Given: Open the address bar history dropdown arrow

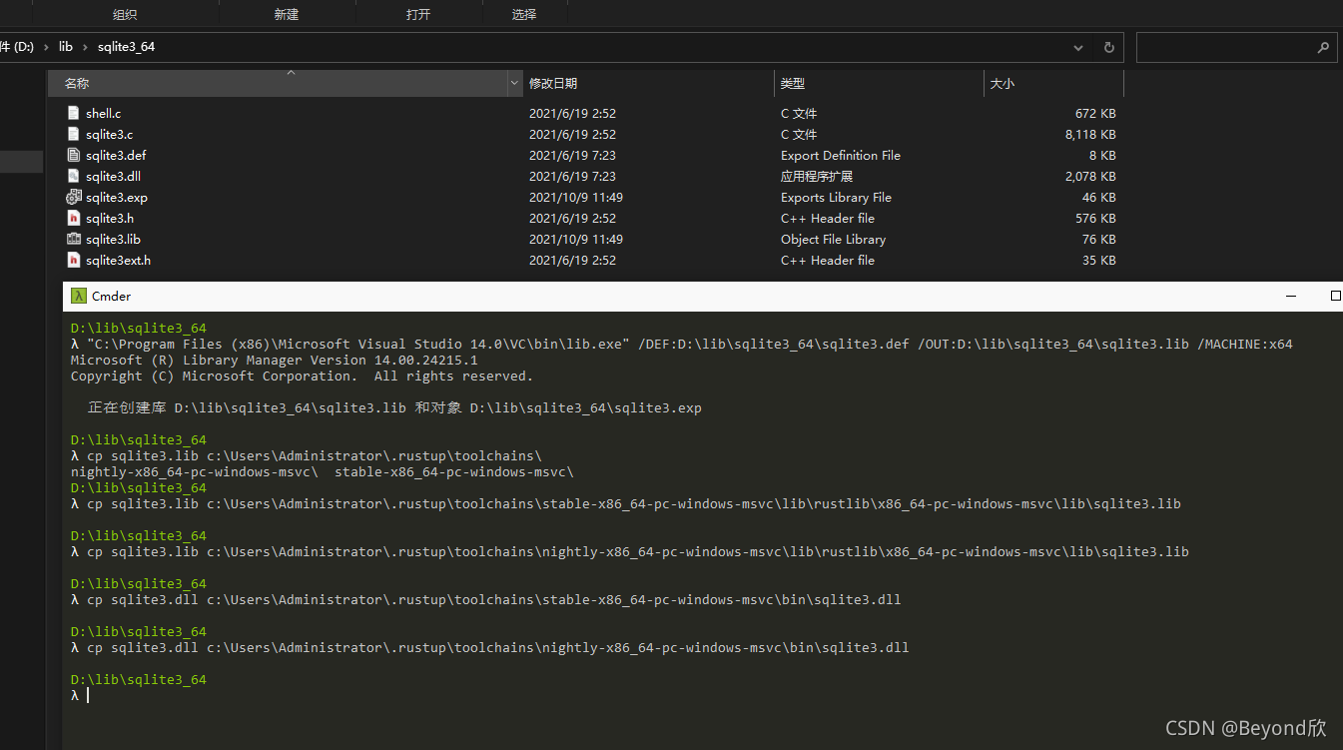Looking at the screenshot, I should coord(1077,47).
